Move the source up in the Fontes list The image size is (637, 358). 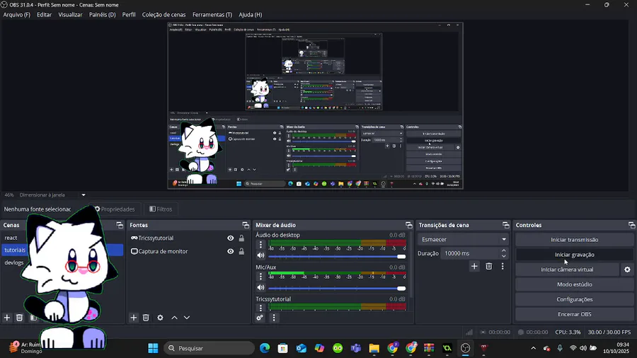pyautogui.click(x=174, y=318)
